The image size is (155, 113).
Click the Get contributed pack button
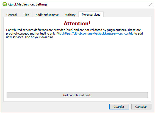click(x=77, y=95)
